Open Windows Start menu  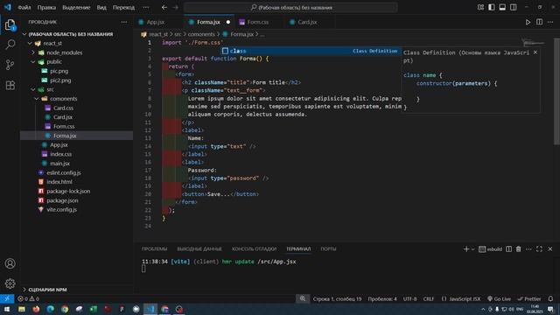tap(7, 309)
